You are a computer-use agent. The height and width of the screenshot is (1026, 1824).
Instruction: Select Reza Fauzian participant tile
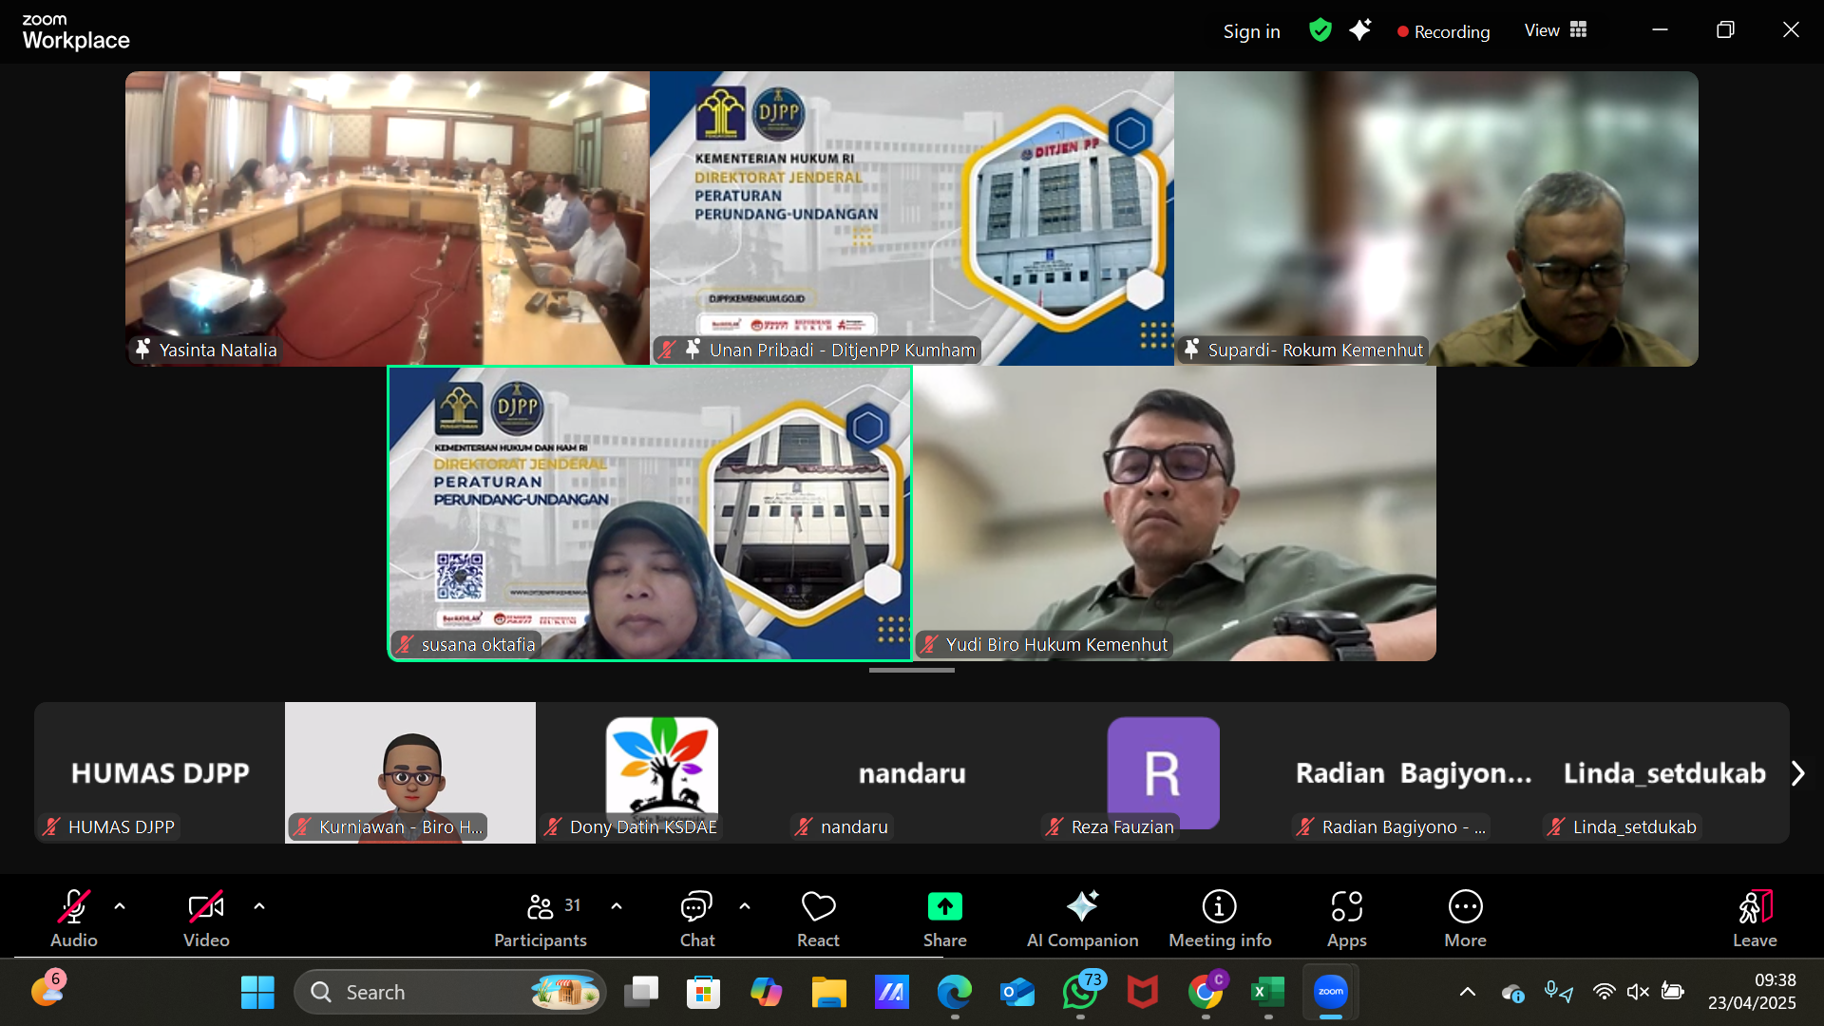point(1163,772)
